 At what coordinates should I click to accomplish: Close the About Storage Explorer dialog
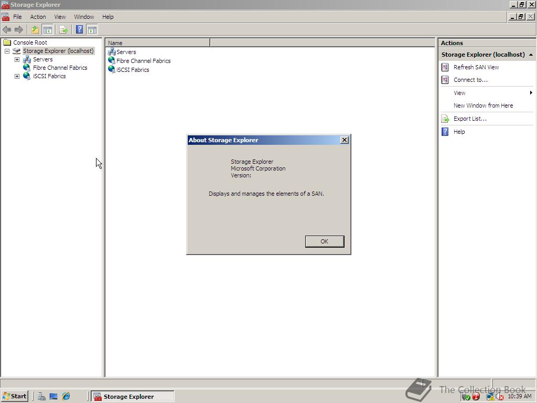click(x=345, y=140)
